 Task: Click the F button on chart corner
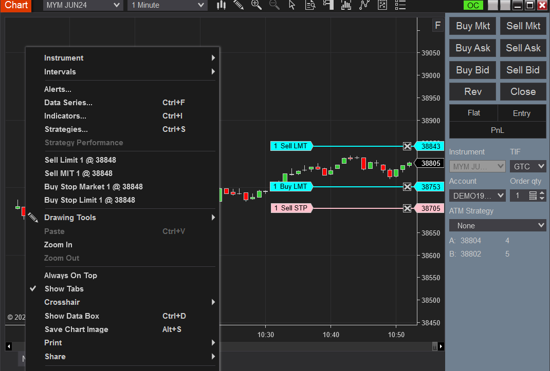pyautogui.click(x=438, y=25)
